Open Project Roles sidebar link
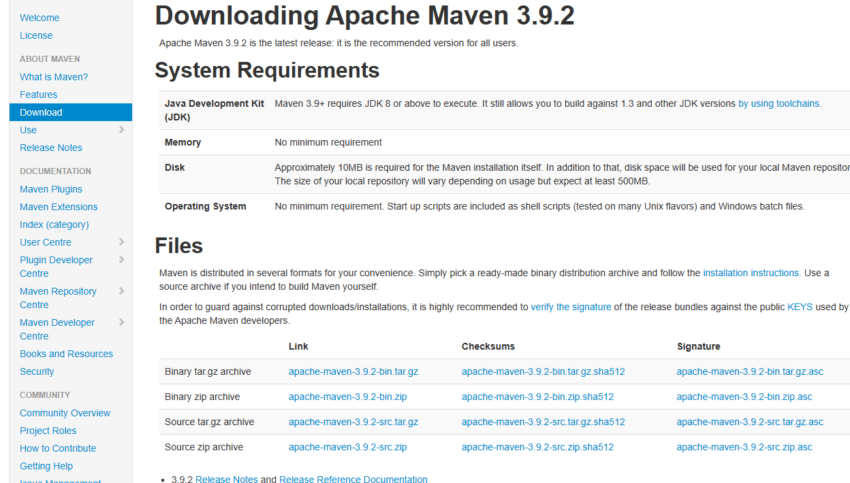The image size is (850, 483). tap(48, 431)
